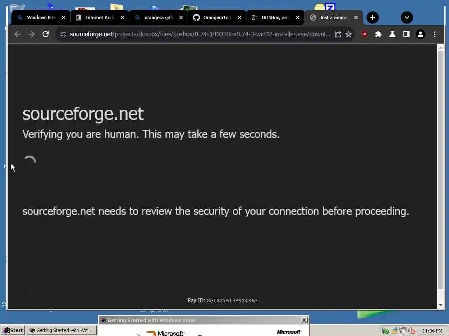Screen dimensions: 449x336
Task: Click the 11:06 PM taskbar clock
Action: [432, 331]
